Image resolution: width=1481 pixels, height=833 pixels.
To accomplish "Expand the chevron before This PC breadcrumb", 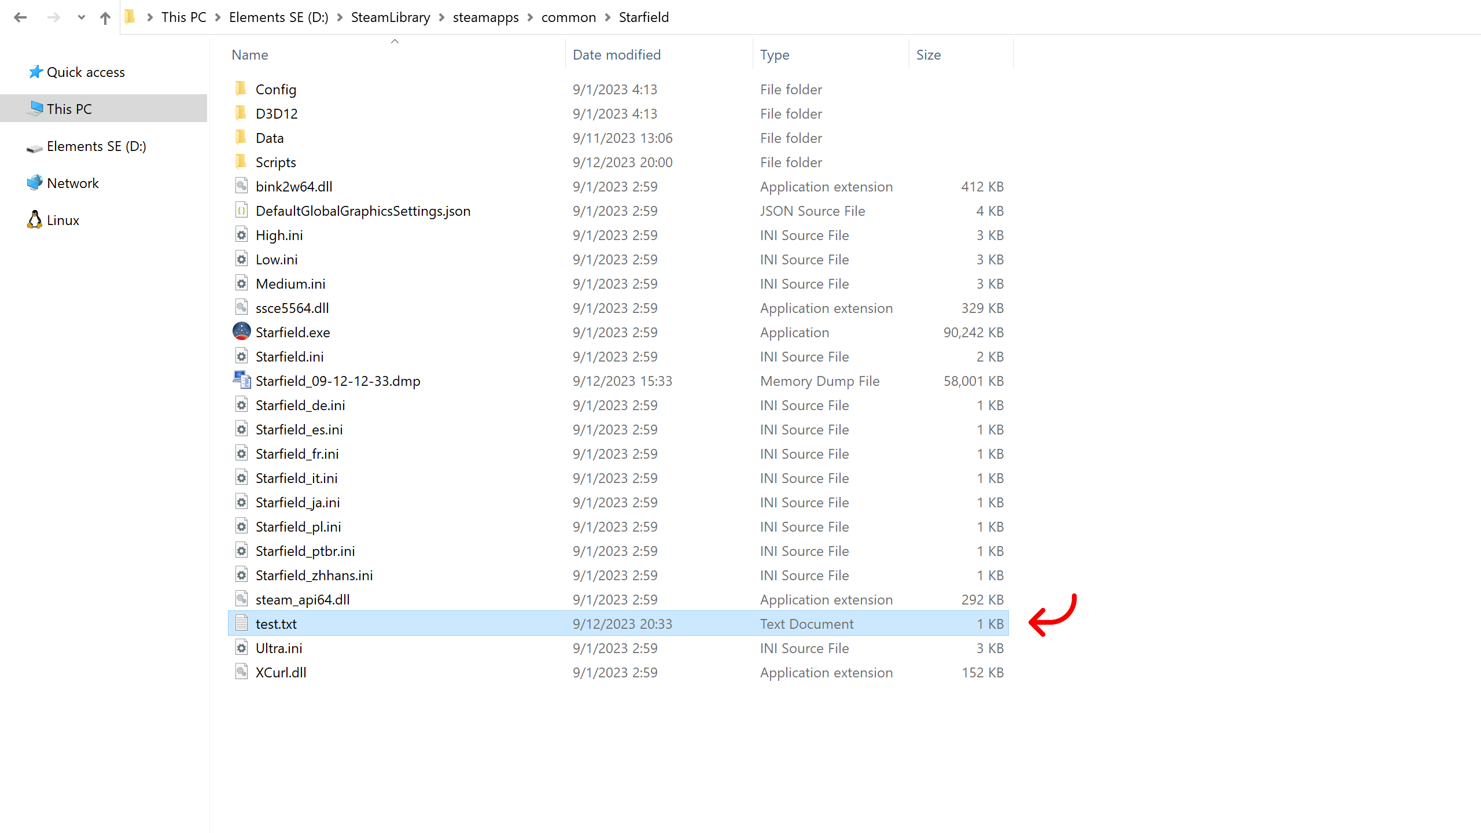I will tap(150, 17).
